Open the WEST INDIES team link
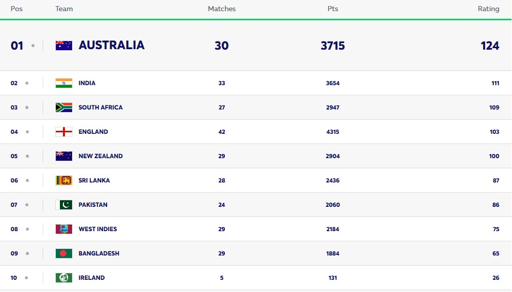The height and width of the screenshot is (292, 512). point(97,229)
